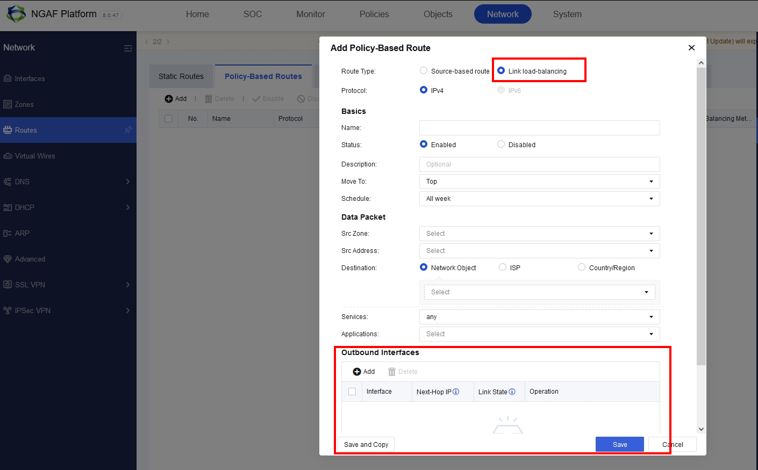Screen dimensions: 758x470
Task: Choose Network Object as destination
Action: [424, 267]
